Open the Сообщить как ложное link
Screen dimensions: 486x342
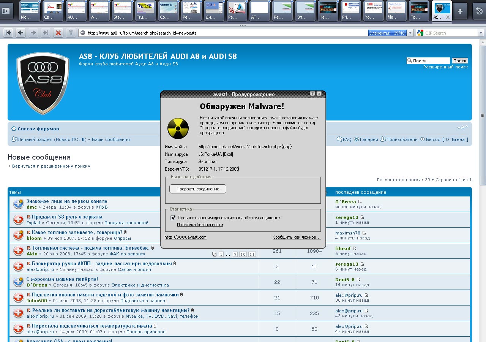[x=297, y=237]
